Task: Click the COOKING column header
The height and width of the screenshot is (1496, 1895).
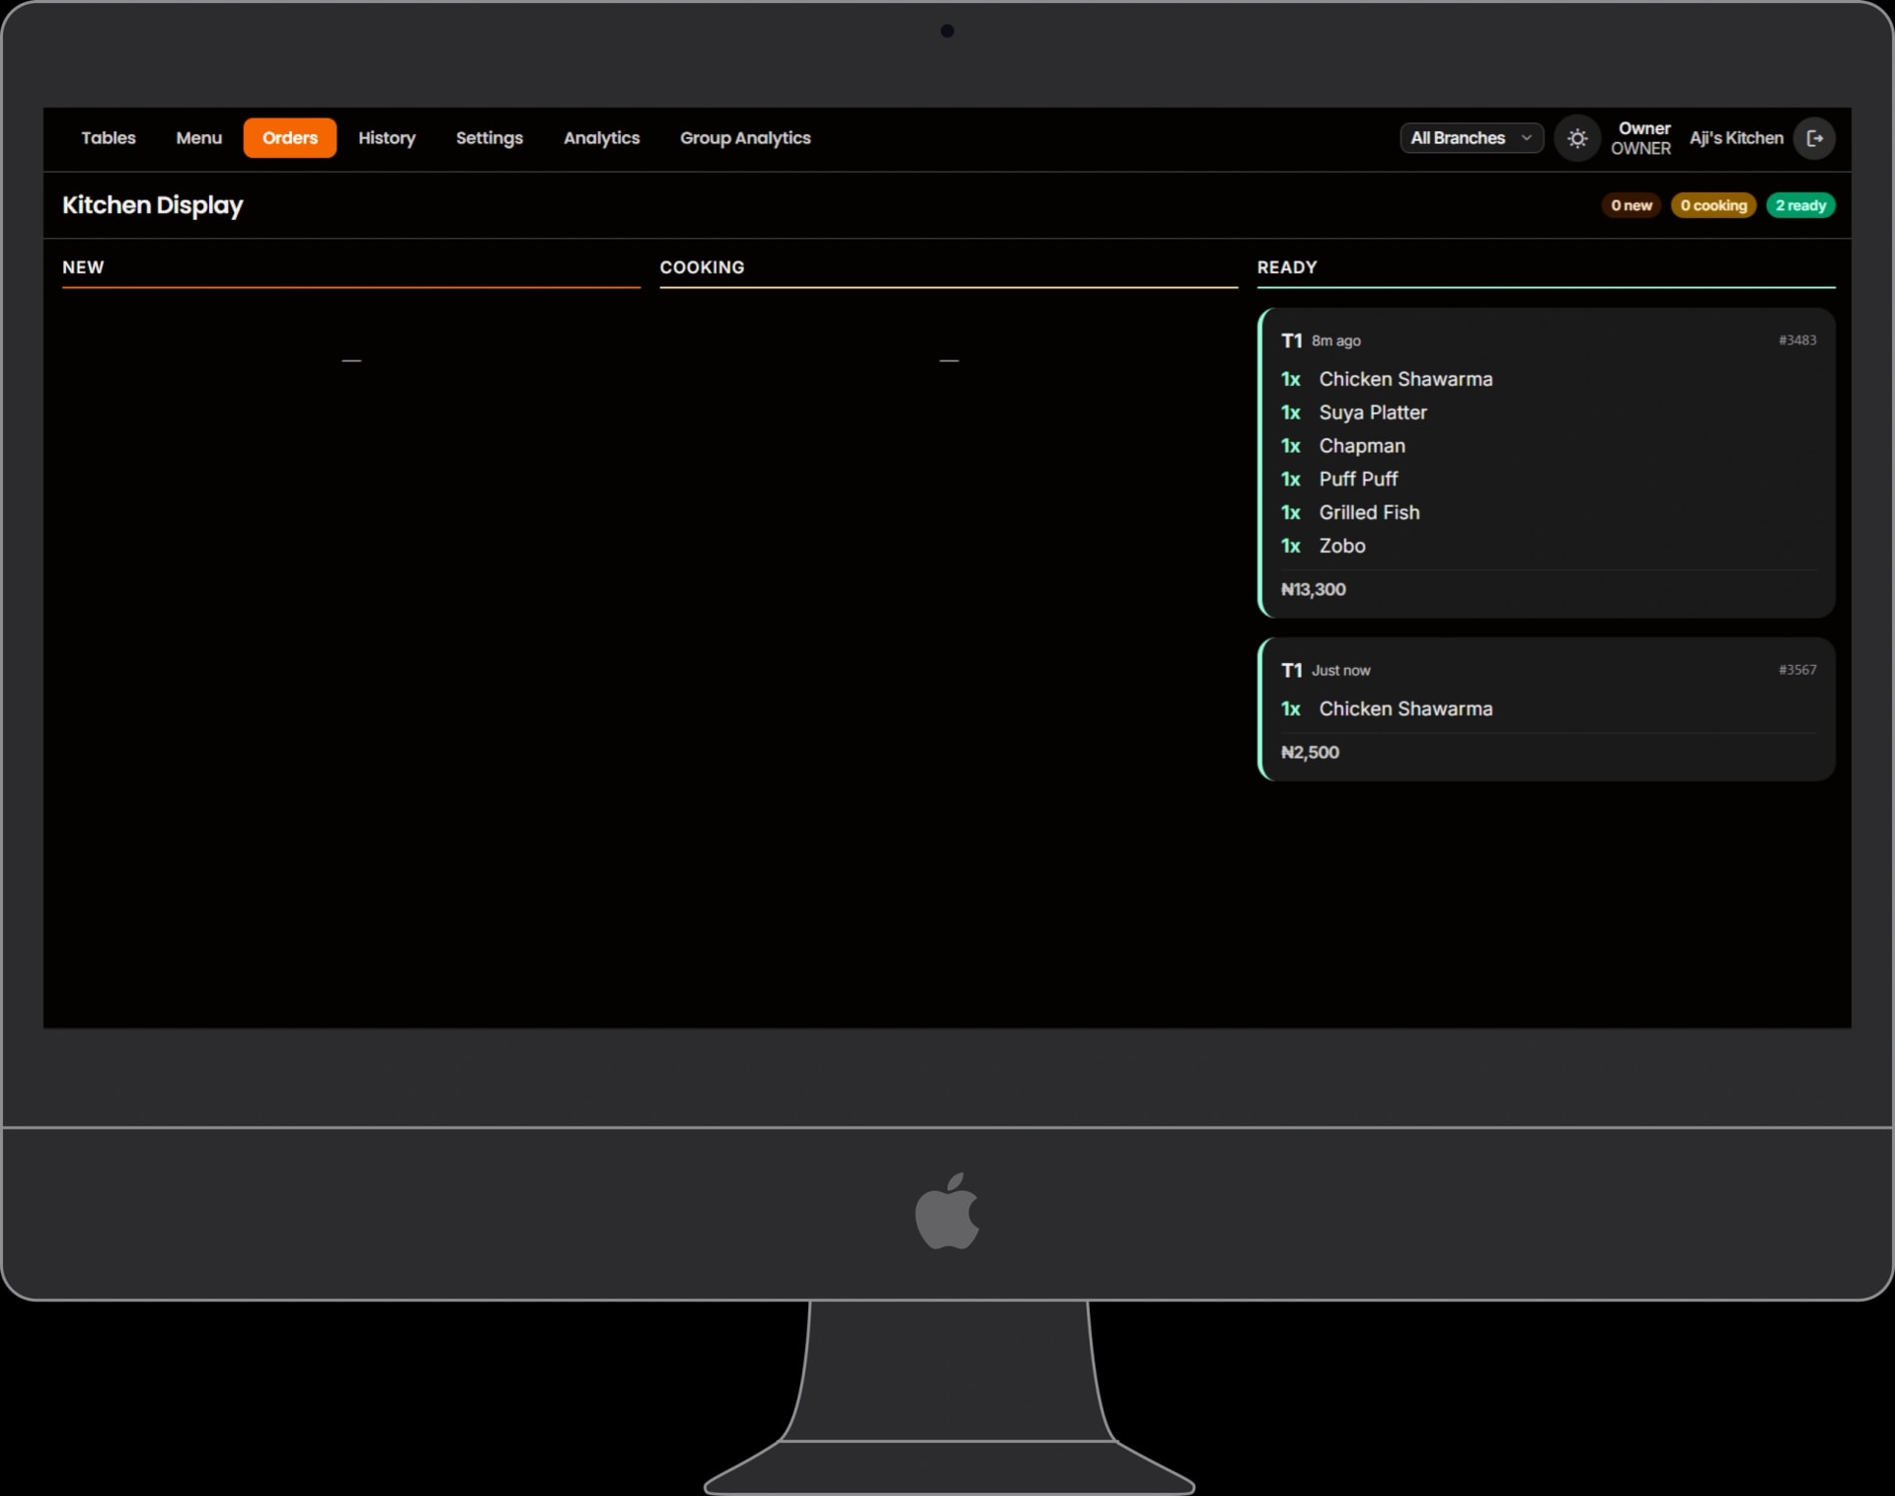Action: tap(702, 267)
